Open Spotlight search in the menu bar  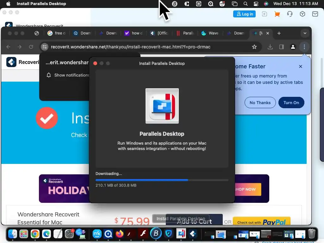point(246,4)
